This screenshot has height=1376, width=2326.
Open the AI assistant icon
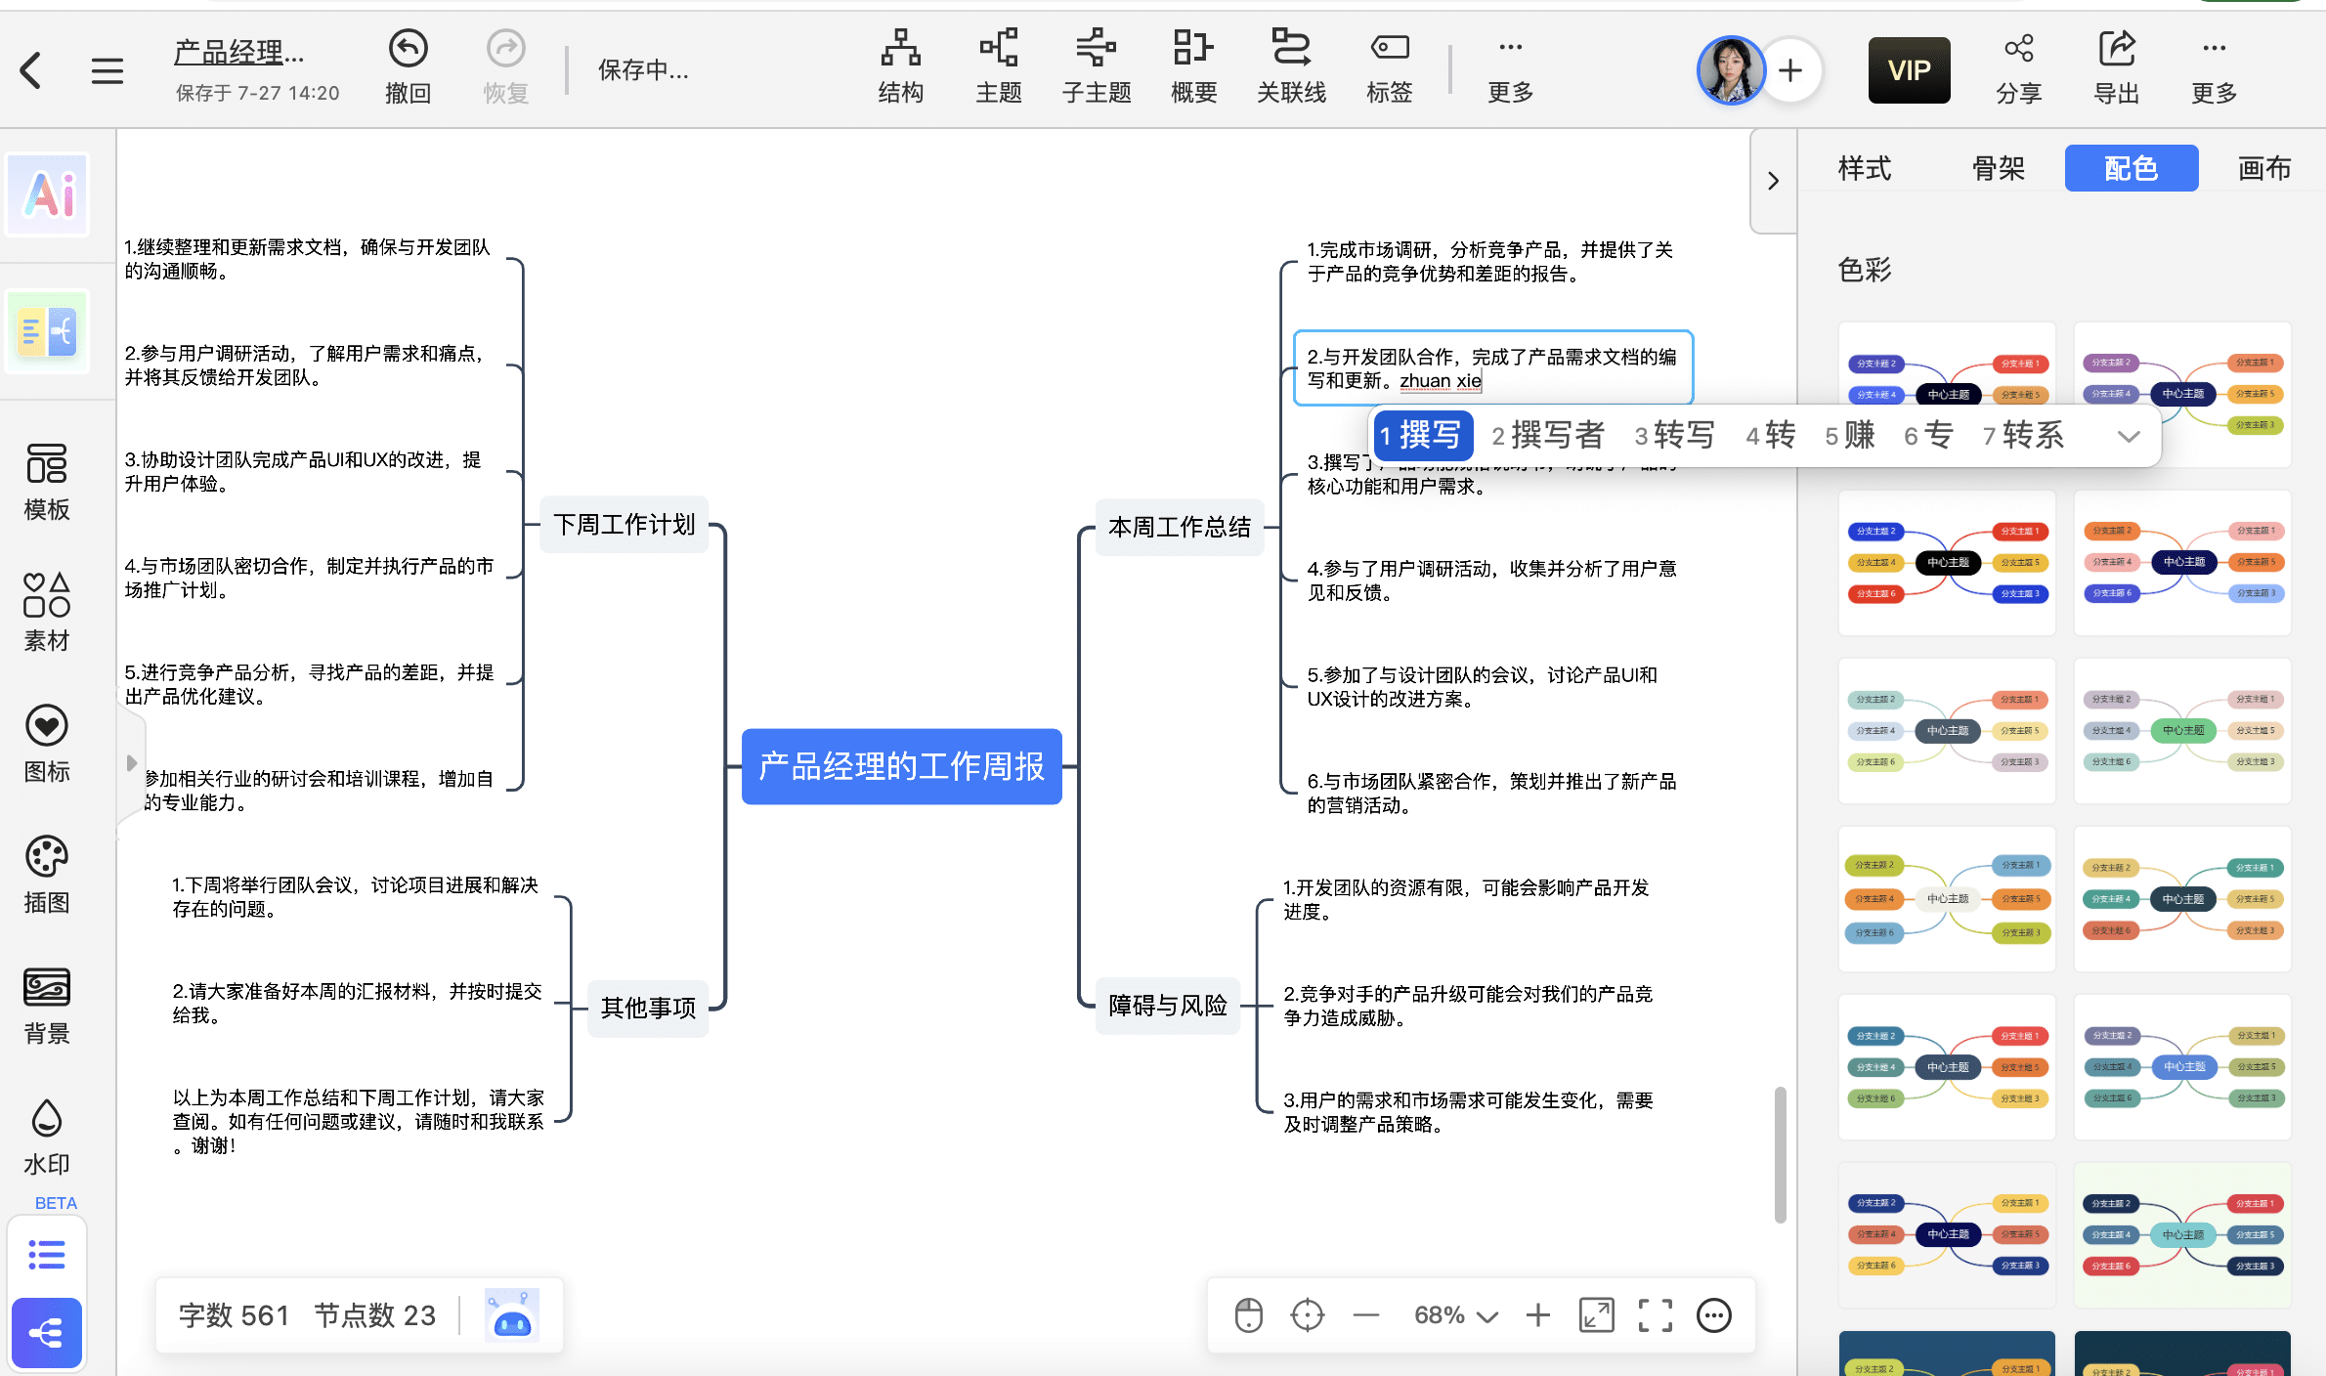point(48,193)
